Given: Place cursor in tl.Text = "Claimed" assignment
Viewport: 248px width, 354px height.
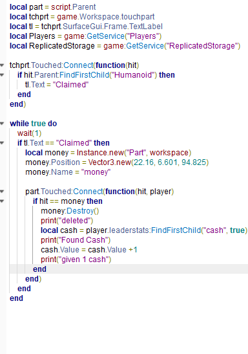Looking at the screenshot, I should [57, 85].
